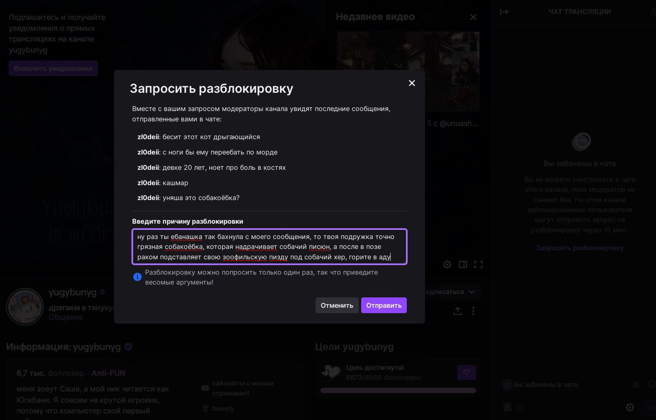Open the three-dot channel options menu

point(473,311)
